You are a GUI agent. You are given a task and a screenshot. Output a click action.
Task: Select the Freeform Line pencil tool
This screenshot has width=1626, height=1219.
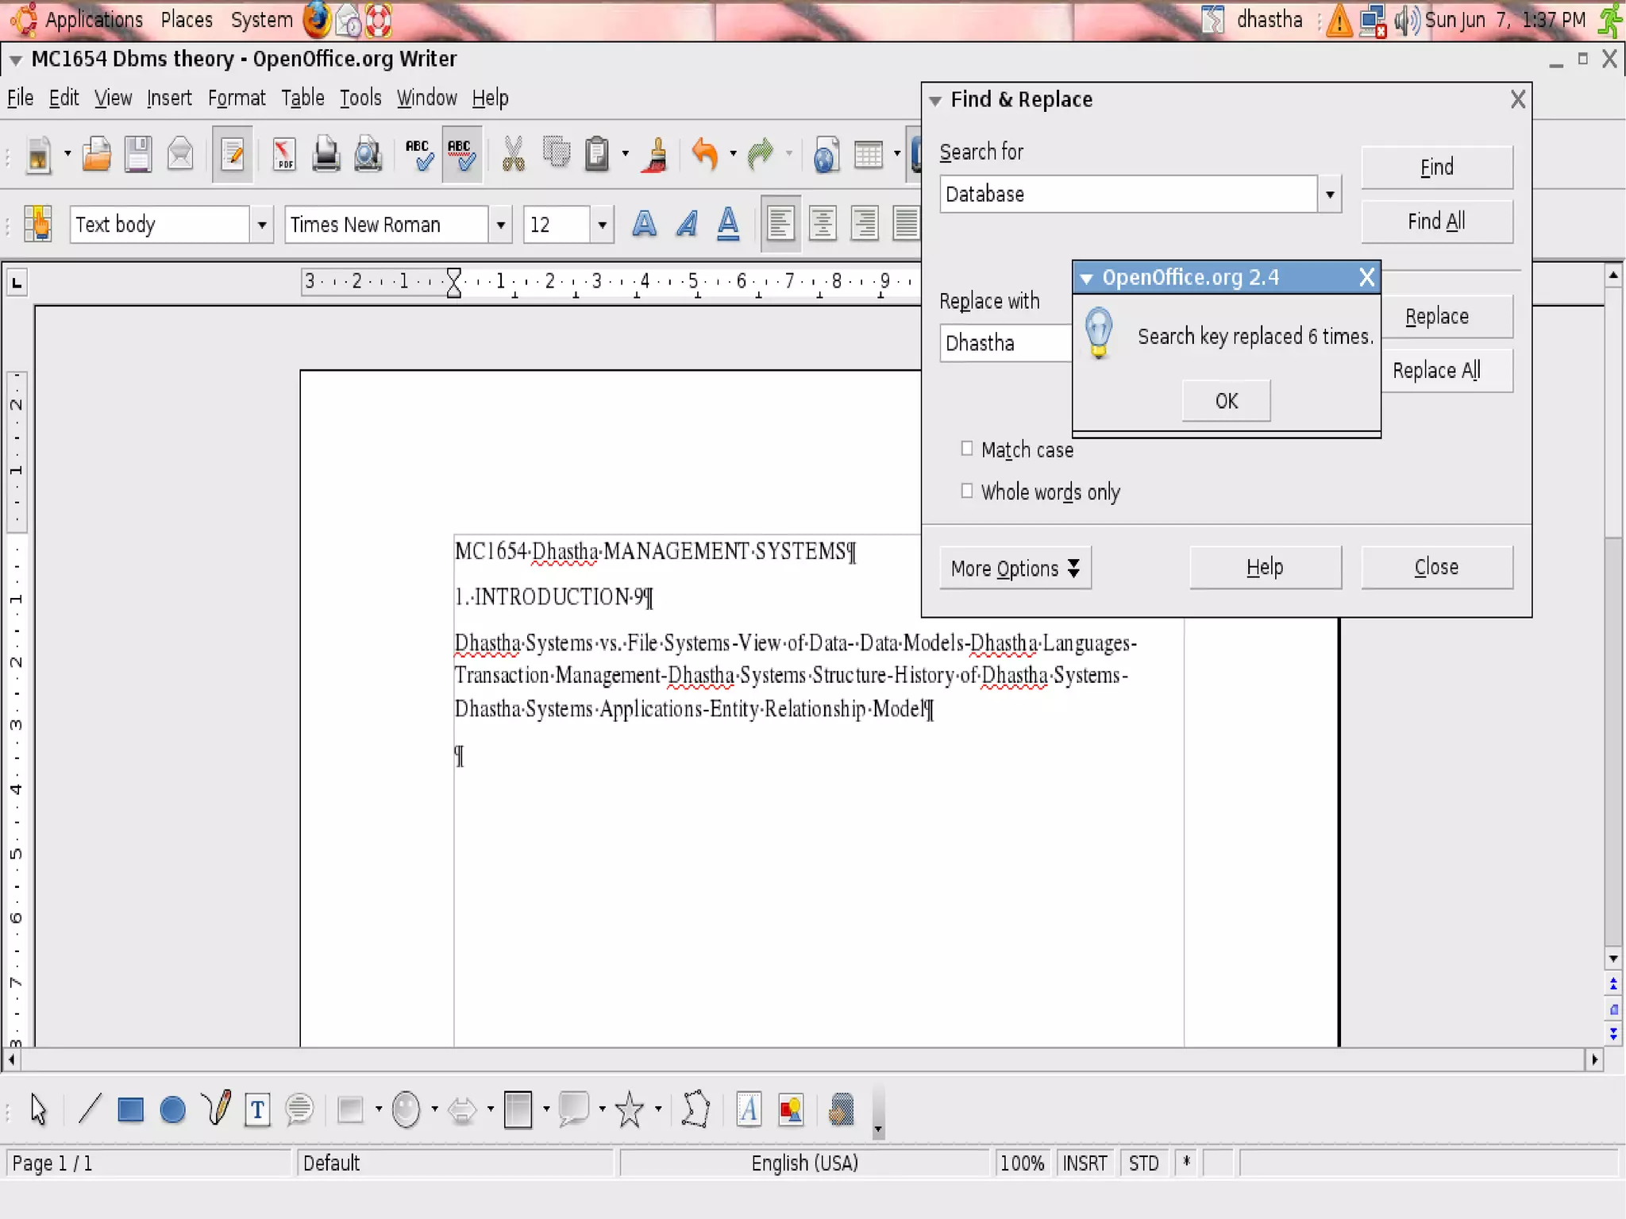pos(216,1109)
